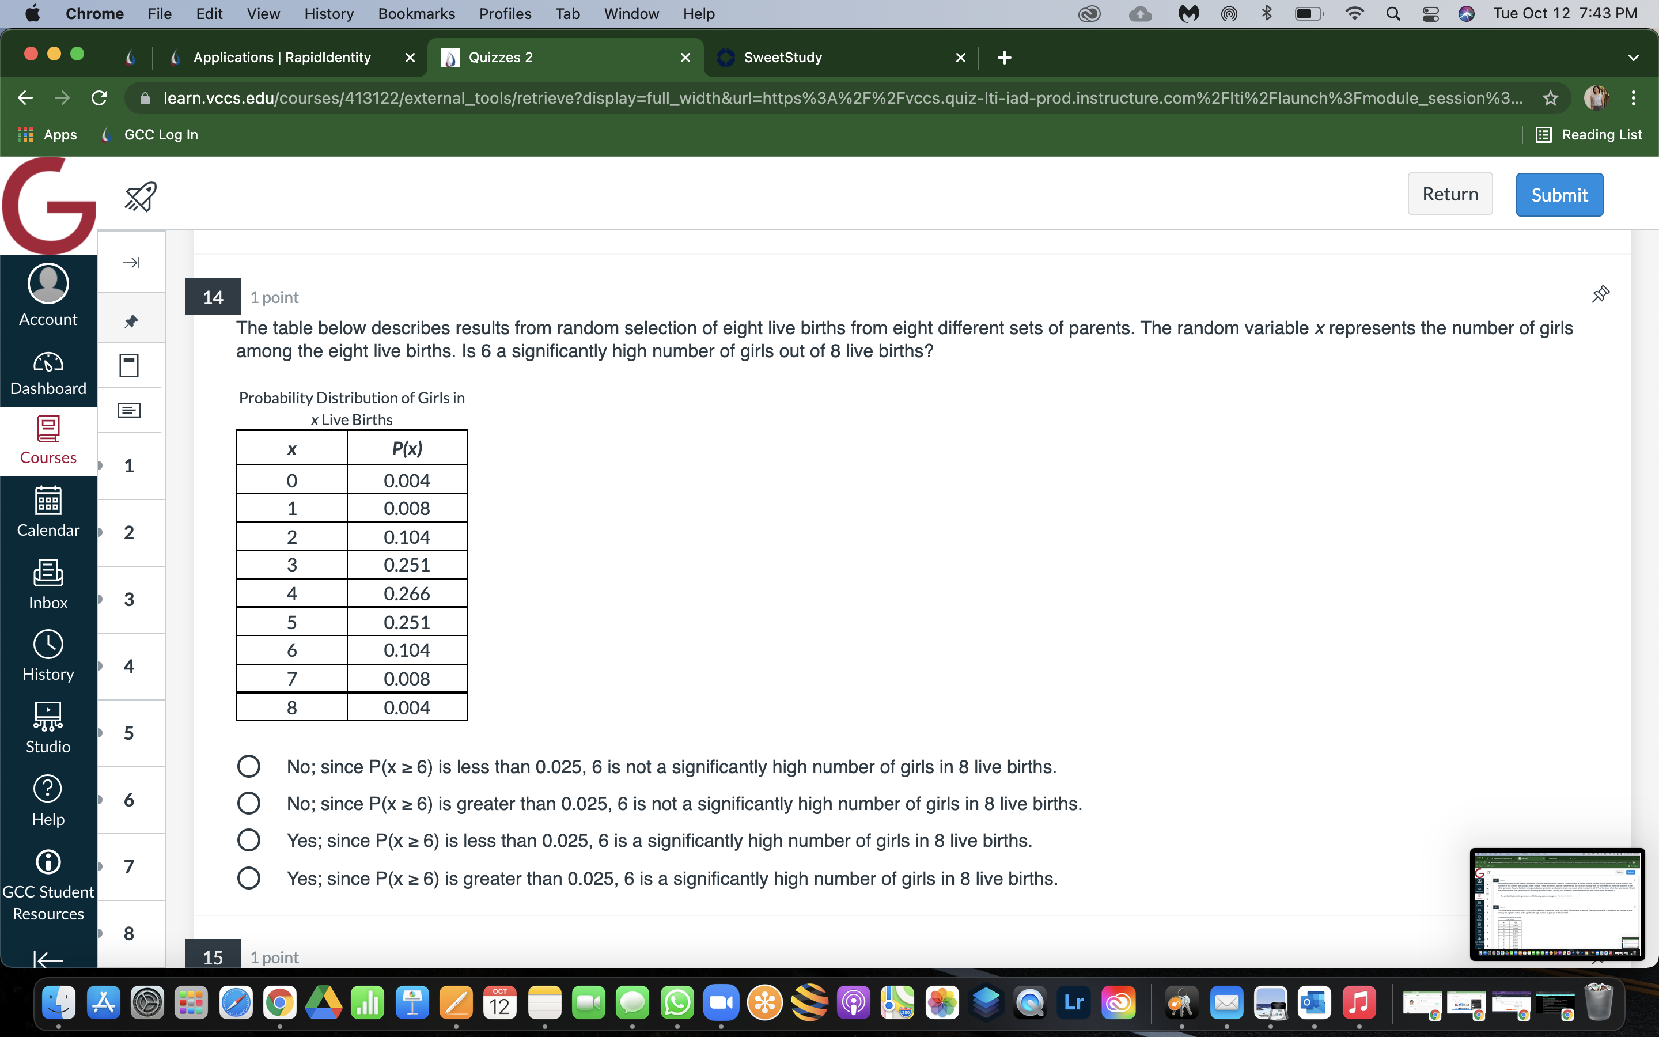Open the Reading List
1659x1037 pixels.
coord(1589,134)
